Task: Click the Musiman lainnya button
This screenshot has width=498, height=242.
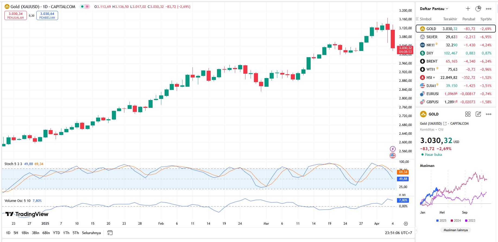Action: coord(455,230)
